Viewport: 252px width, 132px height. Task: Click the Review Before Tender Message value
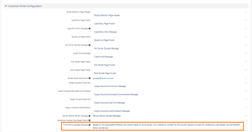click(107, 116)
